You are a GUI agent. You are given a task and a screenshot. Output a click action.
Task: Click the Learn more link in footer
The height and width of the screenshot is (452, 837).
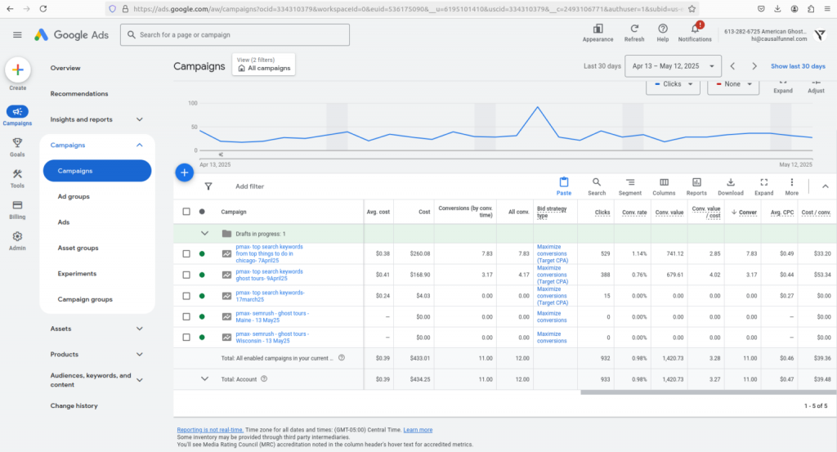click(x=418, y=430)
